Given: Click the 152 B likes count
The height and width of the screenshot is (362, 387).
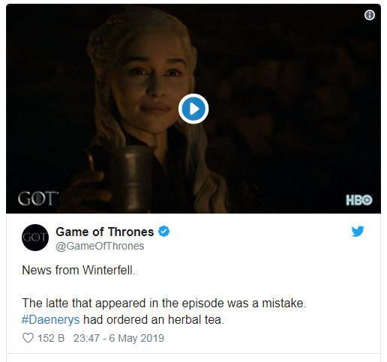Looking at the screenshot, I should pyautogui.click(x=51, y=338).
